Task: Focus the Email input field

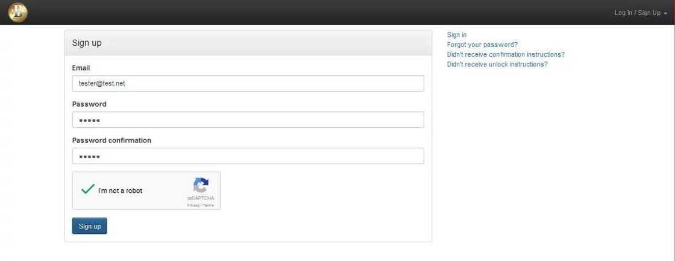Action: click(248, 83)
